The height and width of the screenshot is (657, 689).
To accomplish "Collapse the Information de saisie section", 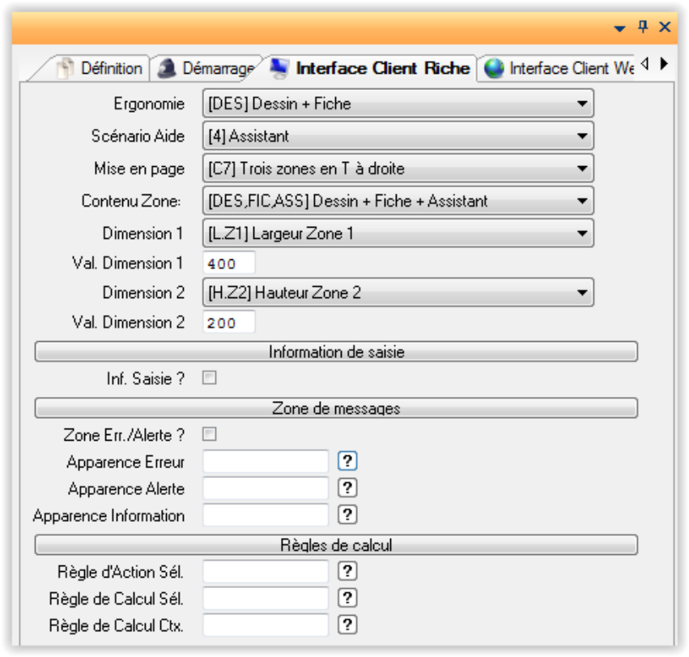I will pyautogui.click(x=336, y=352).
